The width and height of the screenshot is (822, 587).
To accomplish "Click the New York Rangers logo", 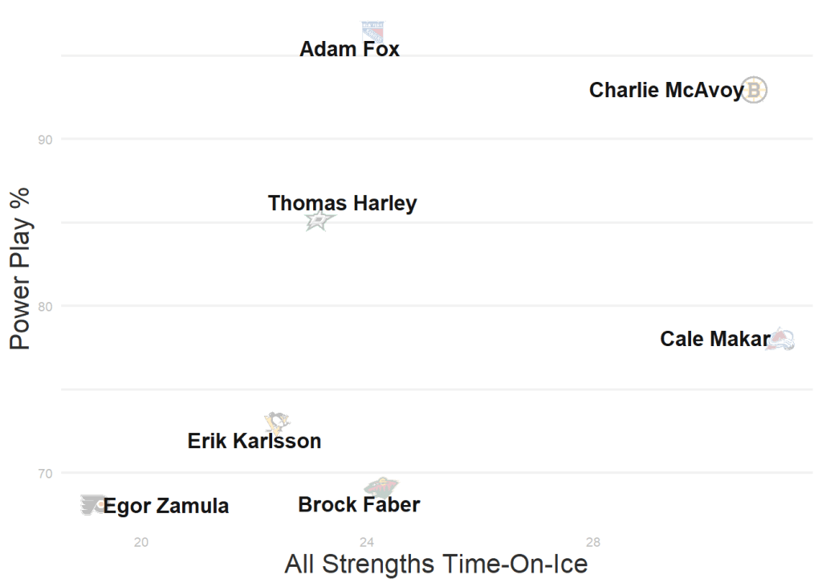I will pyautogui.click(x=372, y=31).
